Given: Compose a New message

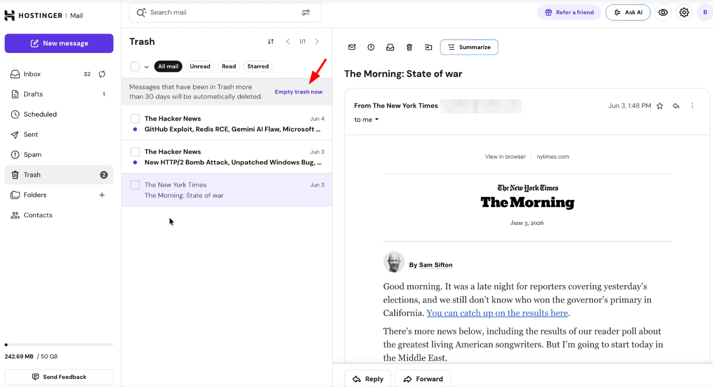Looking at the screenshot, I should [x=59, y=44].
